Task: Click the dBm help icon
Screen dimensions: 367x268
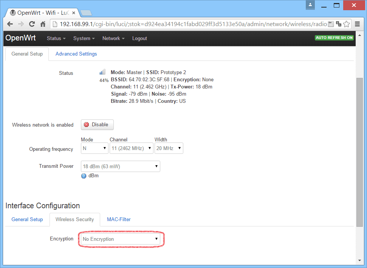Action: (x=84, y=176)
